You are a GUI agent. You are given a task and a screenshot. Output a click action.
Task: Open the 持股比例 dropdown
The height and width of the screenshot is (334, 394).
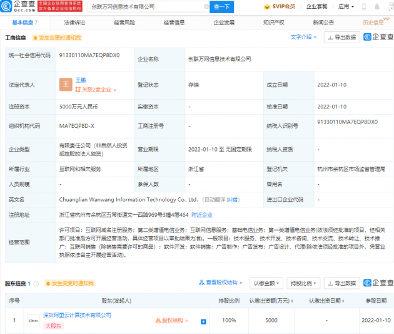303,283
